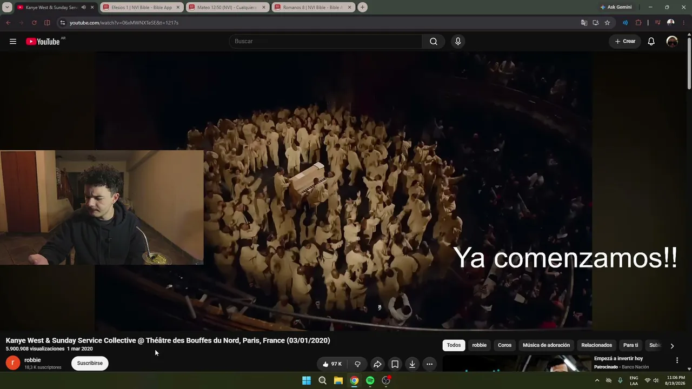
Task: Open robbie channel name link
Action: 32,360
